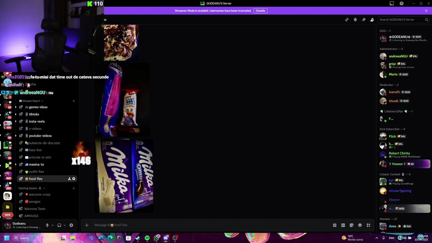Open the emoji picker
This screenshot has height=243, width=432.
click(360, 225)
